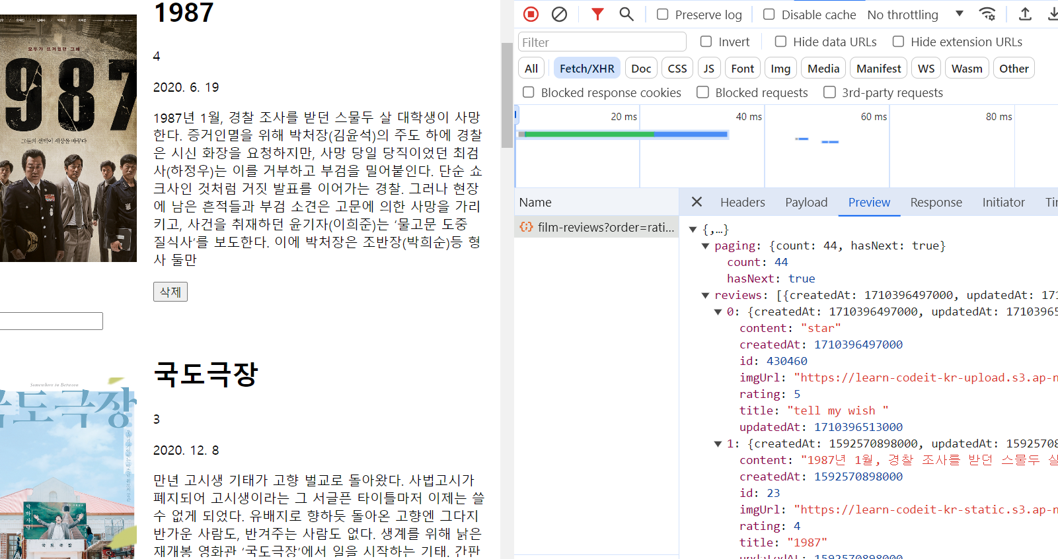Show only Font requests
This screenshot has height=559, width=1058.
[x=743, y=69]
